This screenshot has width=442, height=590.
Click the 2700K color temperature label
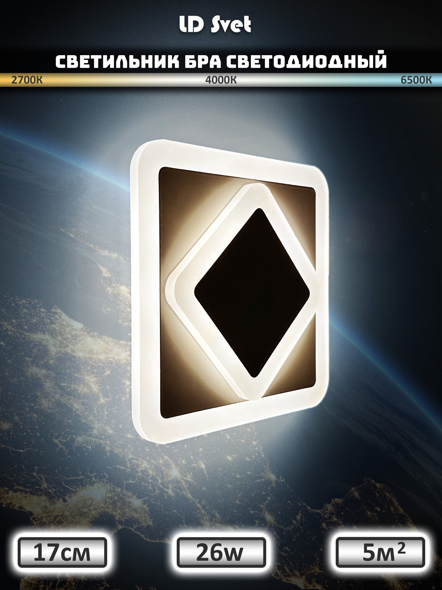[x=27, y=80]
